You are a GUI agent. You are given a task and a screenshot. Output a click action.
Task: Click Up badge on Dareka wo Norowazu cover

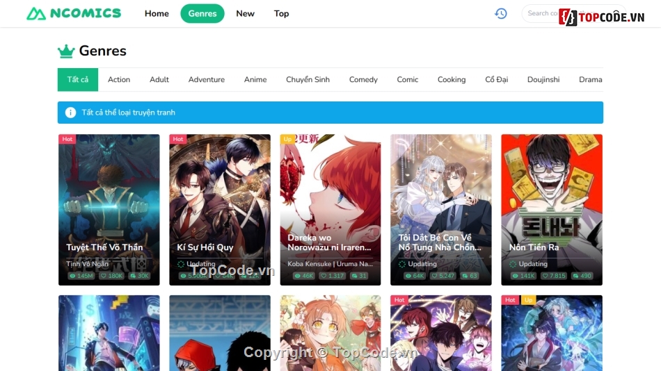pyautogui.click(x=287, y=139)
